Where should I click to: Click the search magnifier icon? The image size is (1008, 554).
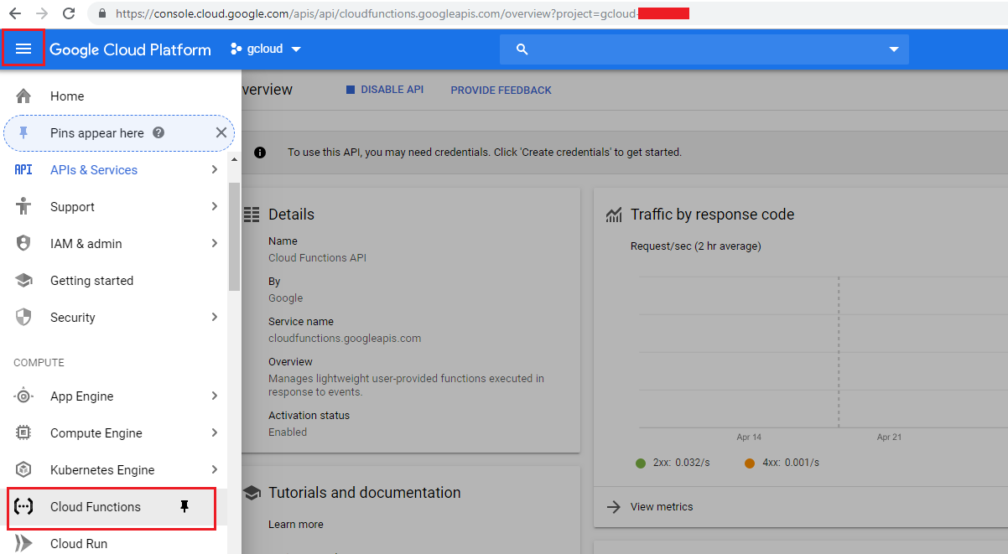(522, 49)
